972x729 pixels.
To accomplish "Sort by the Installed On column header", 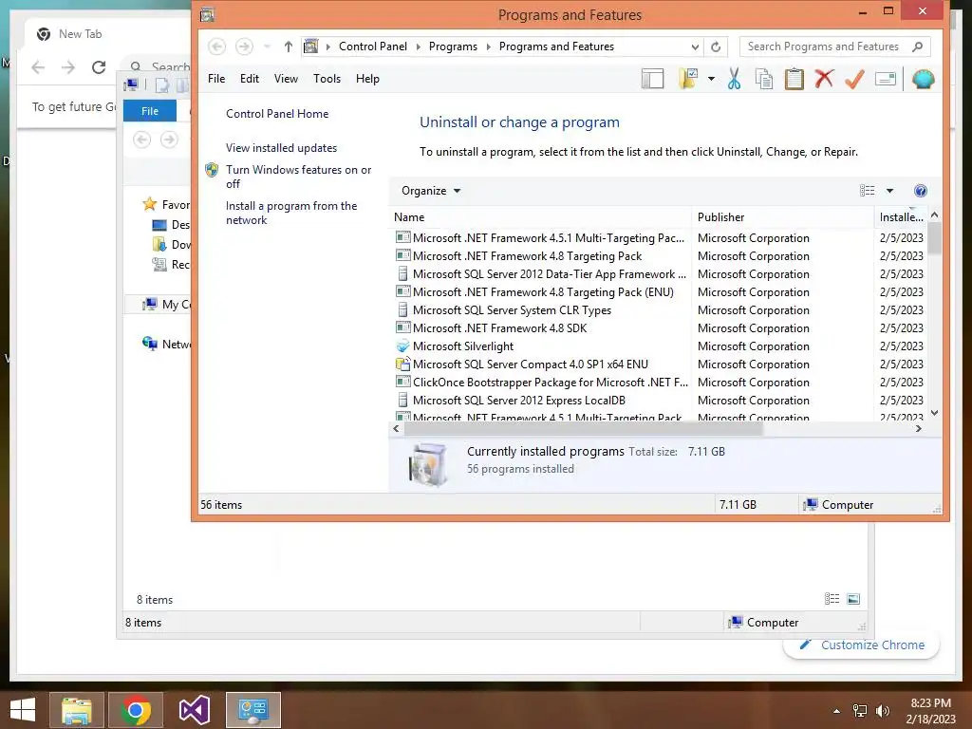I will pyautogui.click(x=901, y=217).
